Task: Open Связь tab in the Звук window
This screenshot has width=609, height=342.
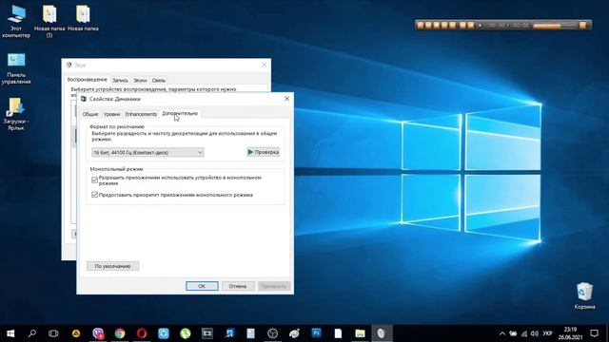Action: [159, 80]
